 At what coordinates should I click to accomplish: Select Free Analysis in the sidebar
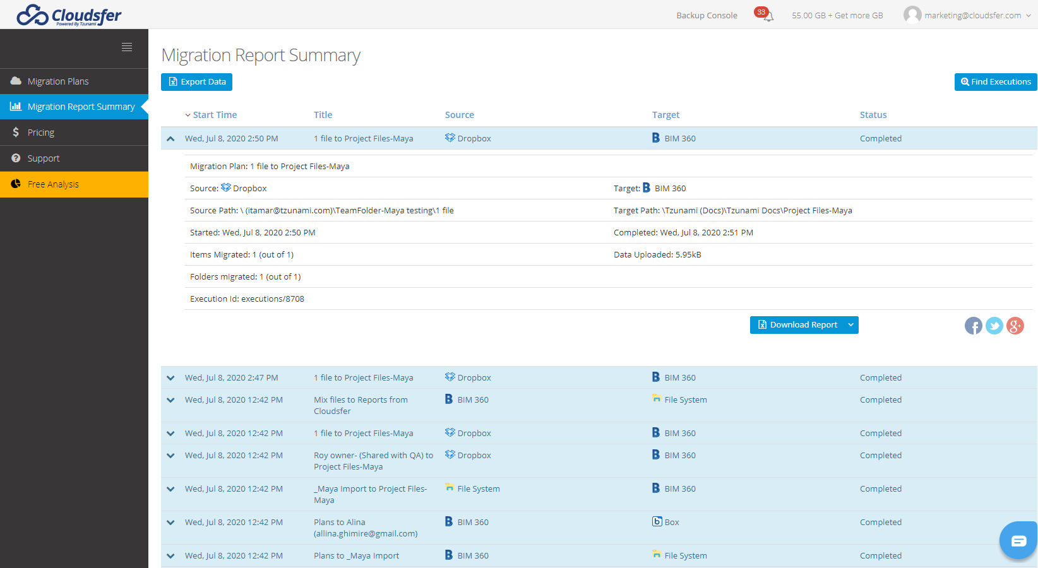(53, 184)
